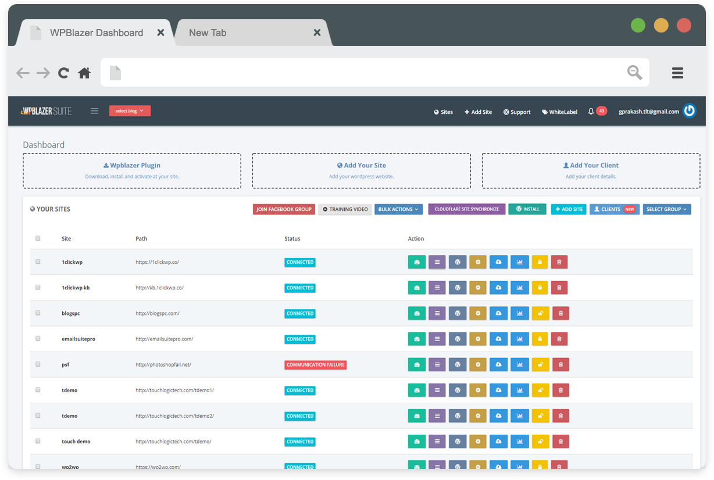Image resolution: width=714 pixels, height=480 pixels.
Task: Select the blogspc row checkbox
Action: click(38, 313)
